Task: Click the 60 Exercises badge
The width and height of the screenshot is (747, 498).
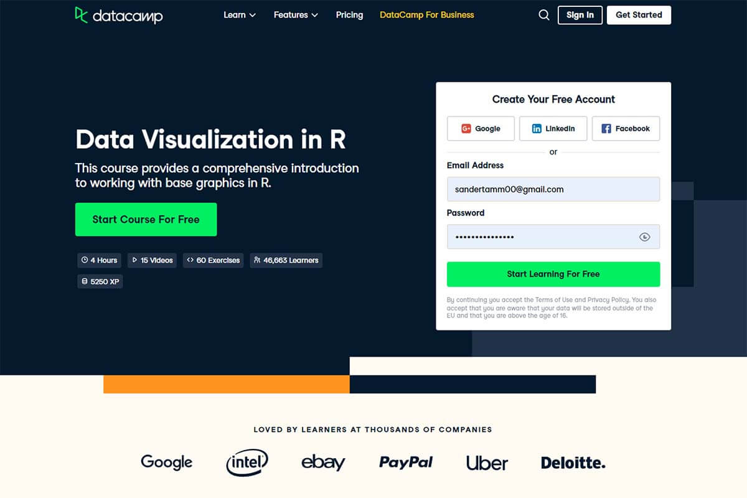Action: click(x=214, y=260)
